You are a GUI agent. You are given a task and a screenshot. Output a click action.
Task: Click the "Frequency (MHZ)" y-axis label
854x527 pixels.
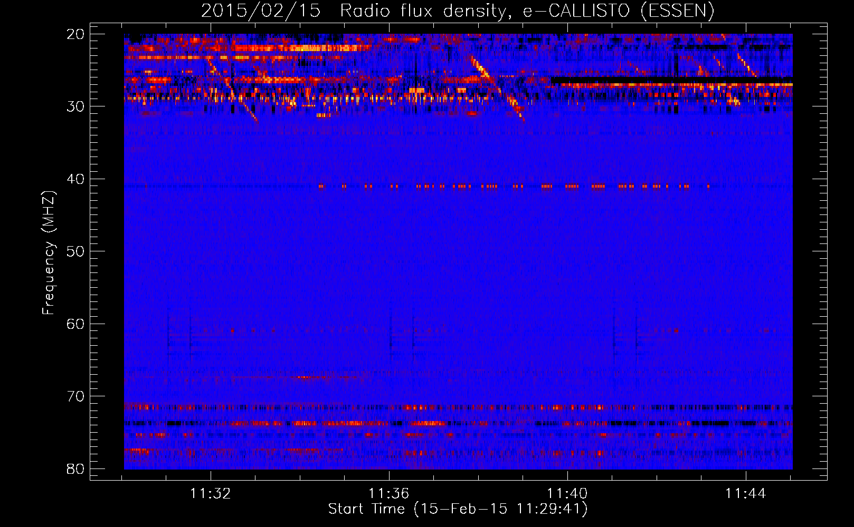pyautogui.click(x=49, y=253)
